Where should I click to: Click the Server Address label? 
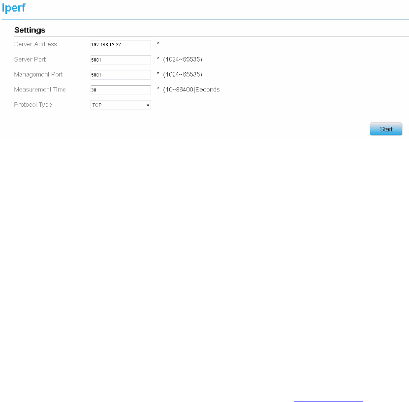35,44
